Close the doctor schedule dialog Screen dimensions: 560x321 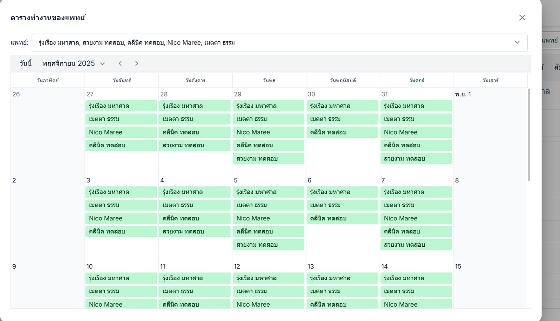[522, 18]
